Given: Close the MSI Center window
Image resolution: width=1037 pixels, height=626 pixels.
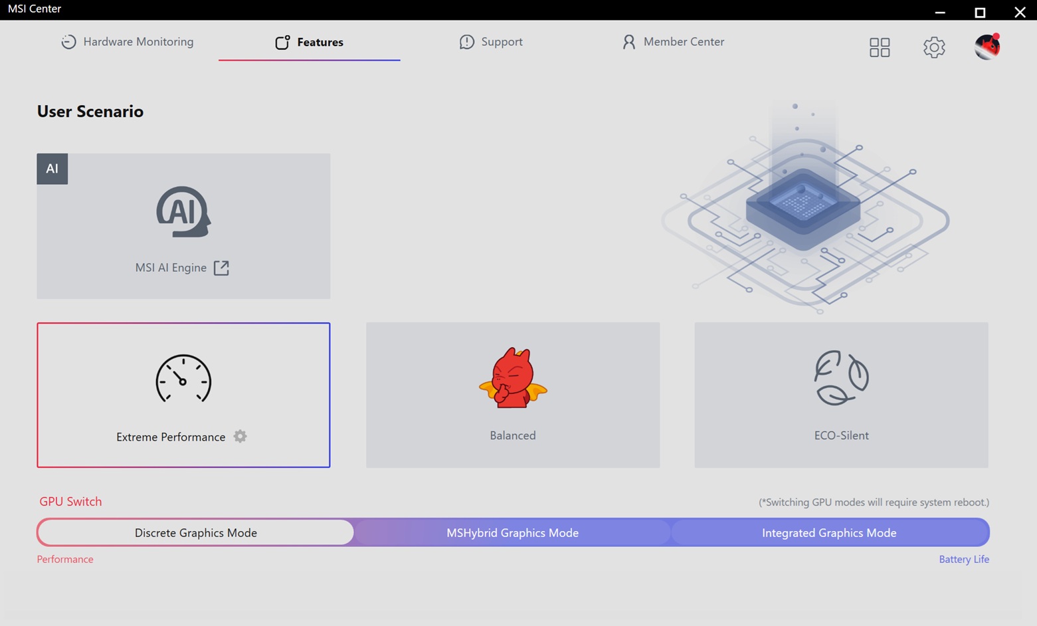Looking at the screenshot, I should (1020, 11).
